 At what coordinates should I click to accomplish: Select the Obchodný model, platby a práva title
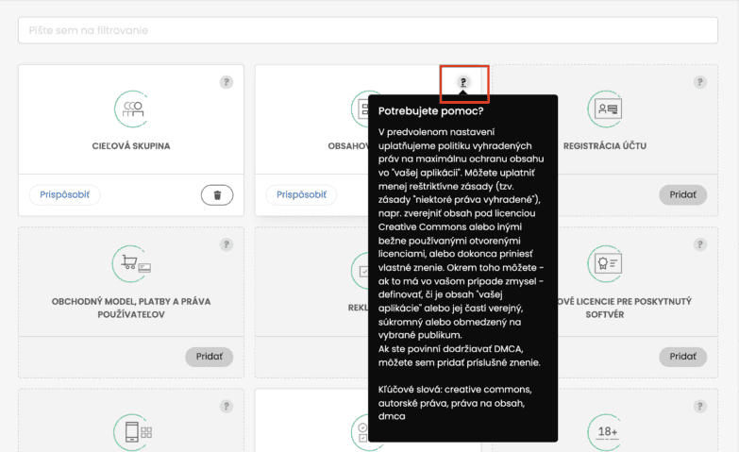coord(131,308)
